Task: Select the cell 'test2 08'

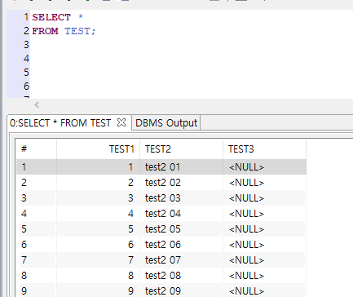Action: [182, 276]
